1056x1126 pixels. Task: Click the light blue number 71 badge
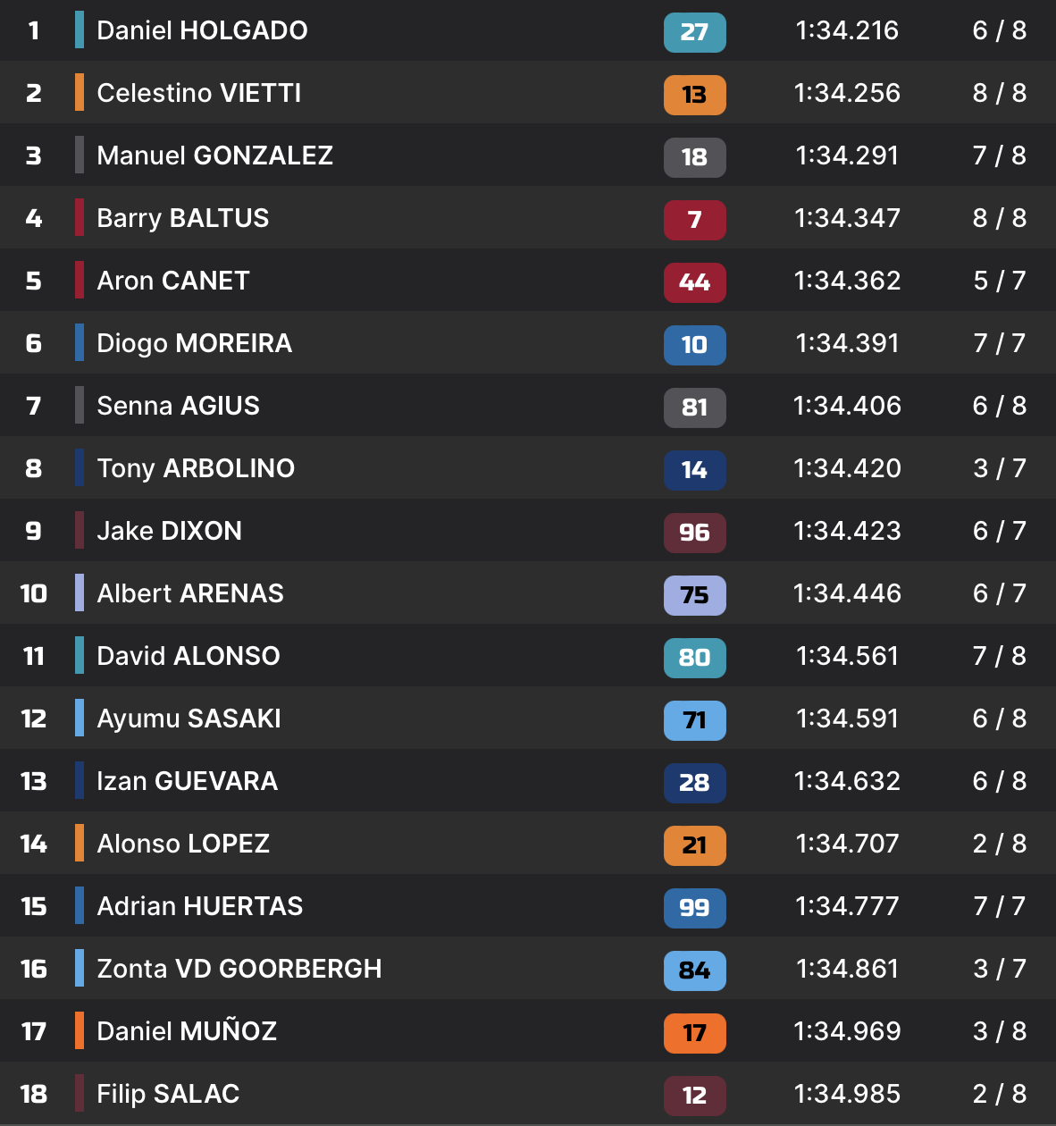click(694, 720)
